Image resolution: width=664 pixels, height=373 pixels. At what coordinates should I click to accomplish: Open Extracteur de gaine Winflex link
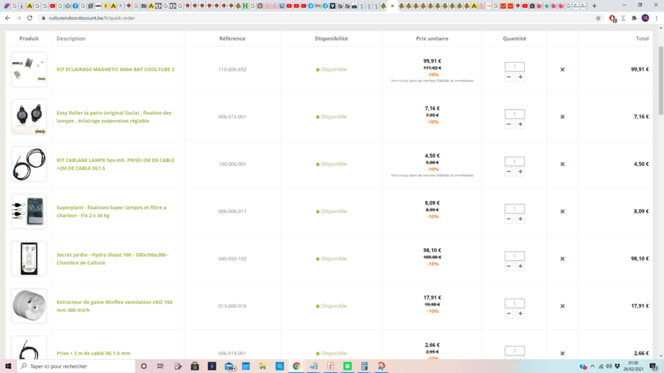[x=114, y=306]
